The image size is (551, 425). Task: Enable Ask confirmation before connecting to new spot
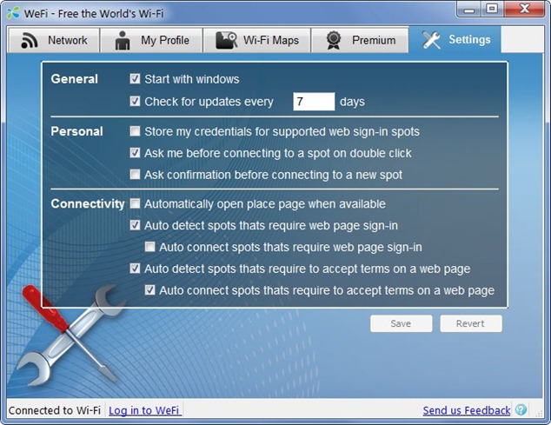[x=135, y=175]
